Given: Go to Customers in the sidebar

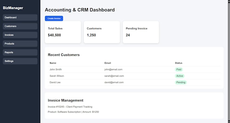Looking at the screenshot, I should (20, 26).
